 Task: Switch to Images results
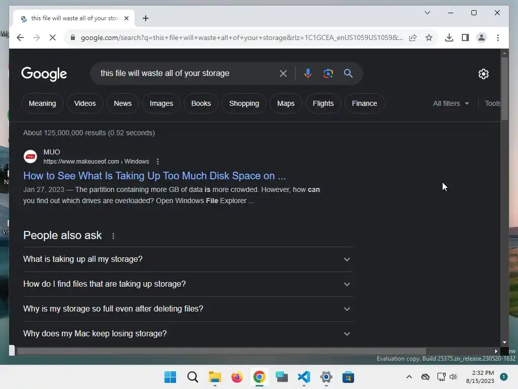161,103
